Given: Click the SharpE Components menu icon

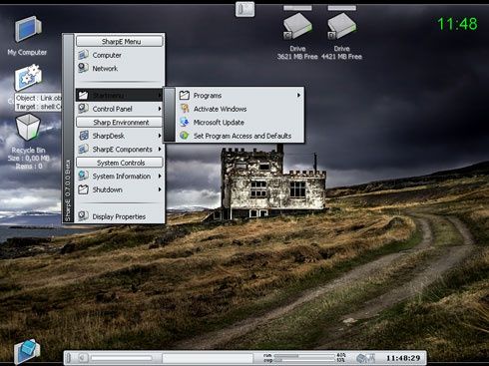Looking at the screenshot, I should (83, 150).
